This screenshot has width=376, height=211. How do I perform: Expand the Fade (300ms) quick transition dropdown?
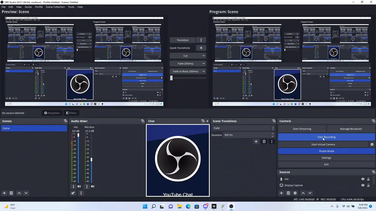pyautogui.click(x=203, y=64)
